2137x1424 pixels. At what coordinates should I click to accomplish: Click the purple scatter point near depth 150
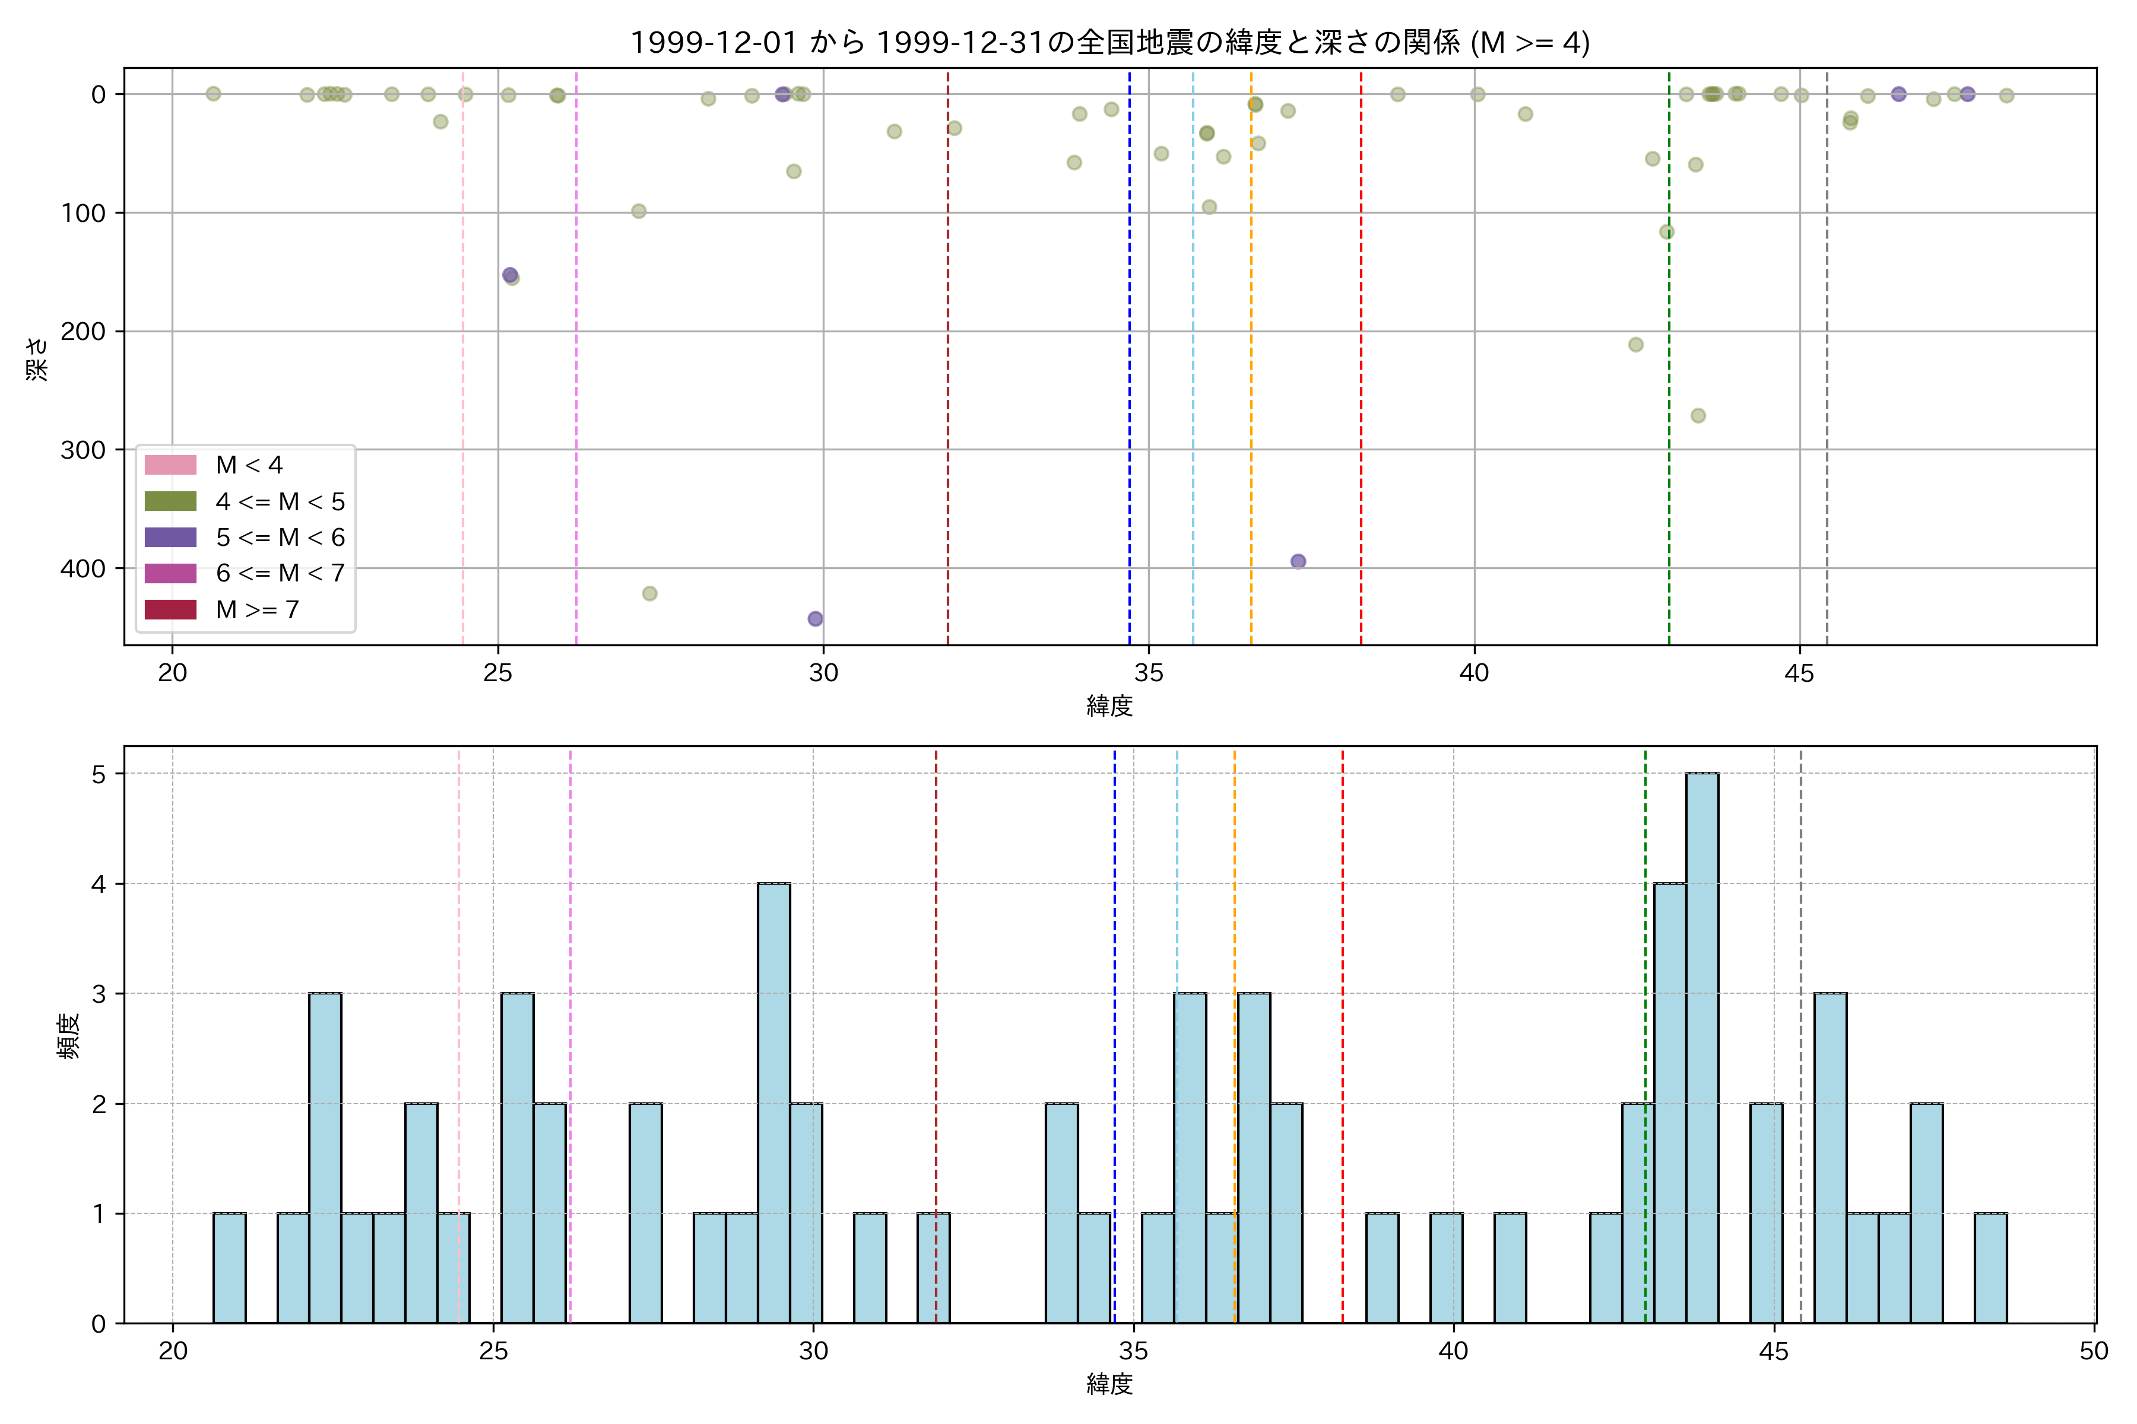click(510, 275)
